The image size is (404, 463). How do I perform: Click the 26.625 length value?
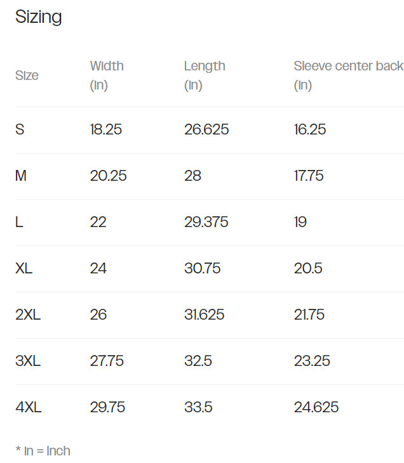pos(206,129)
